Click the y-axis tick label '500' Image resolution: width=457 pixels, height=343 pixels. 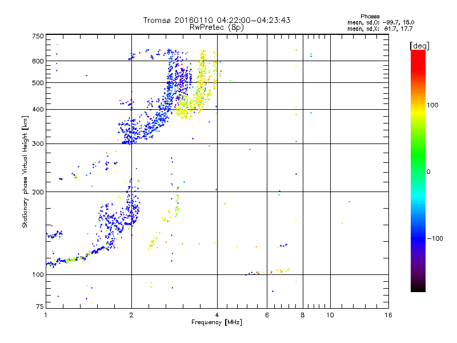pos(38,83)
